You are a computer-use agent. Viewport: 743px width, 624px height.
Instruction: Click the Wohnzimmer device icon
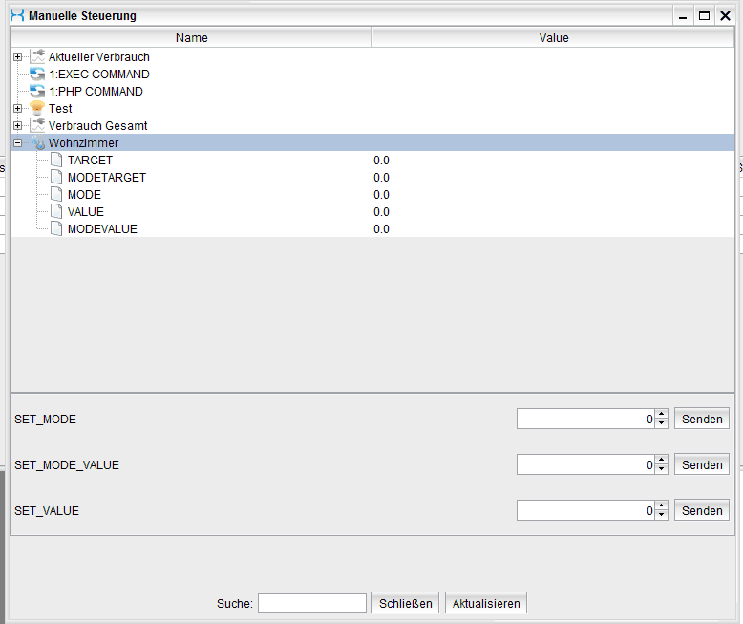37,143
